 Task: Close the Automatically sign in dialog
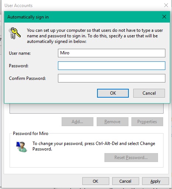coord(164,17)
